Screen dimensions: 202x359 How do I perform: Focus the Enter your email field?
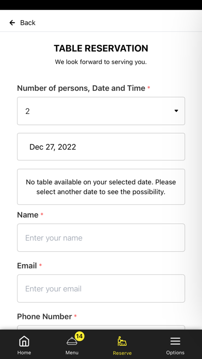101,288
